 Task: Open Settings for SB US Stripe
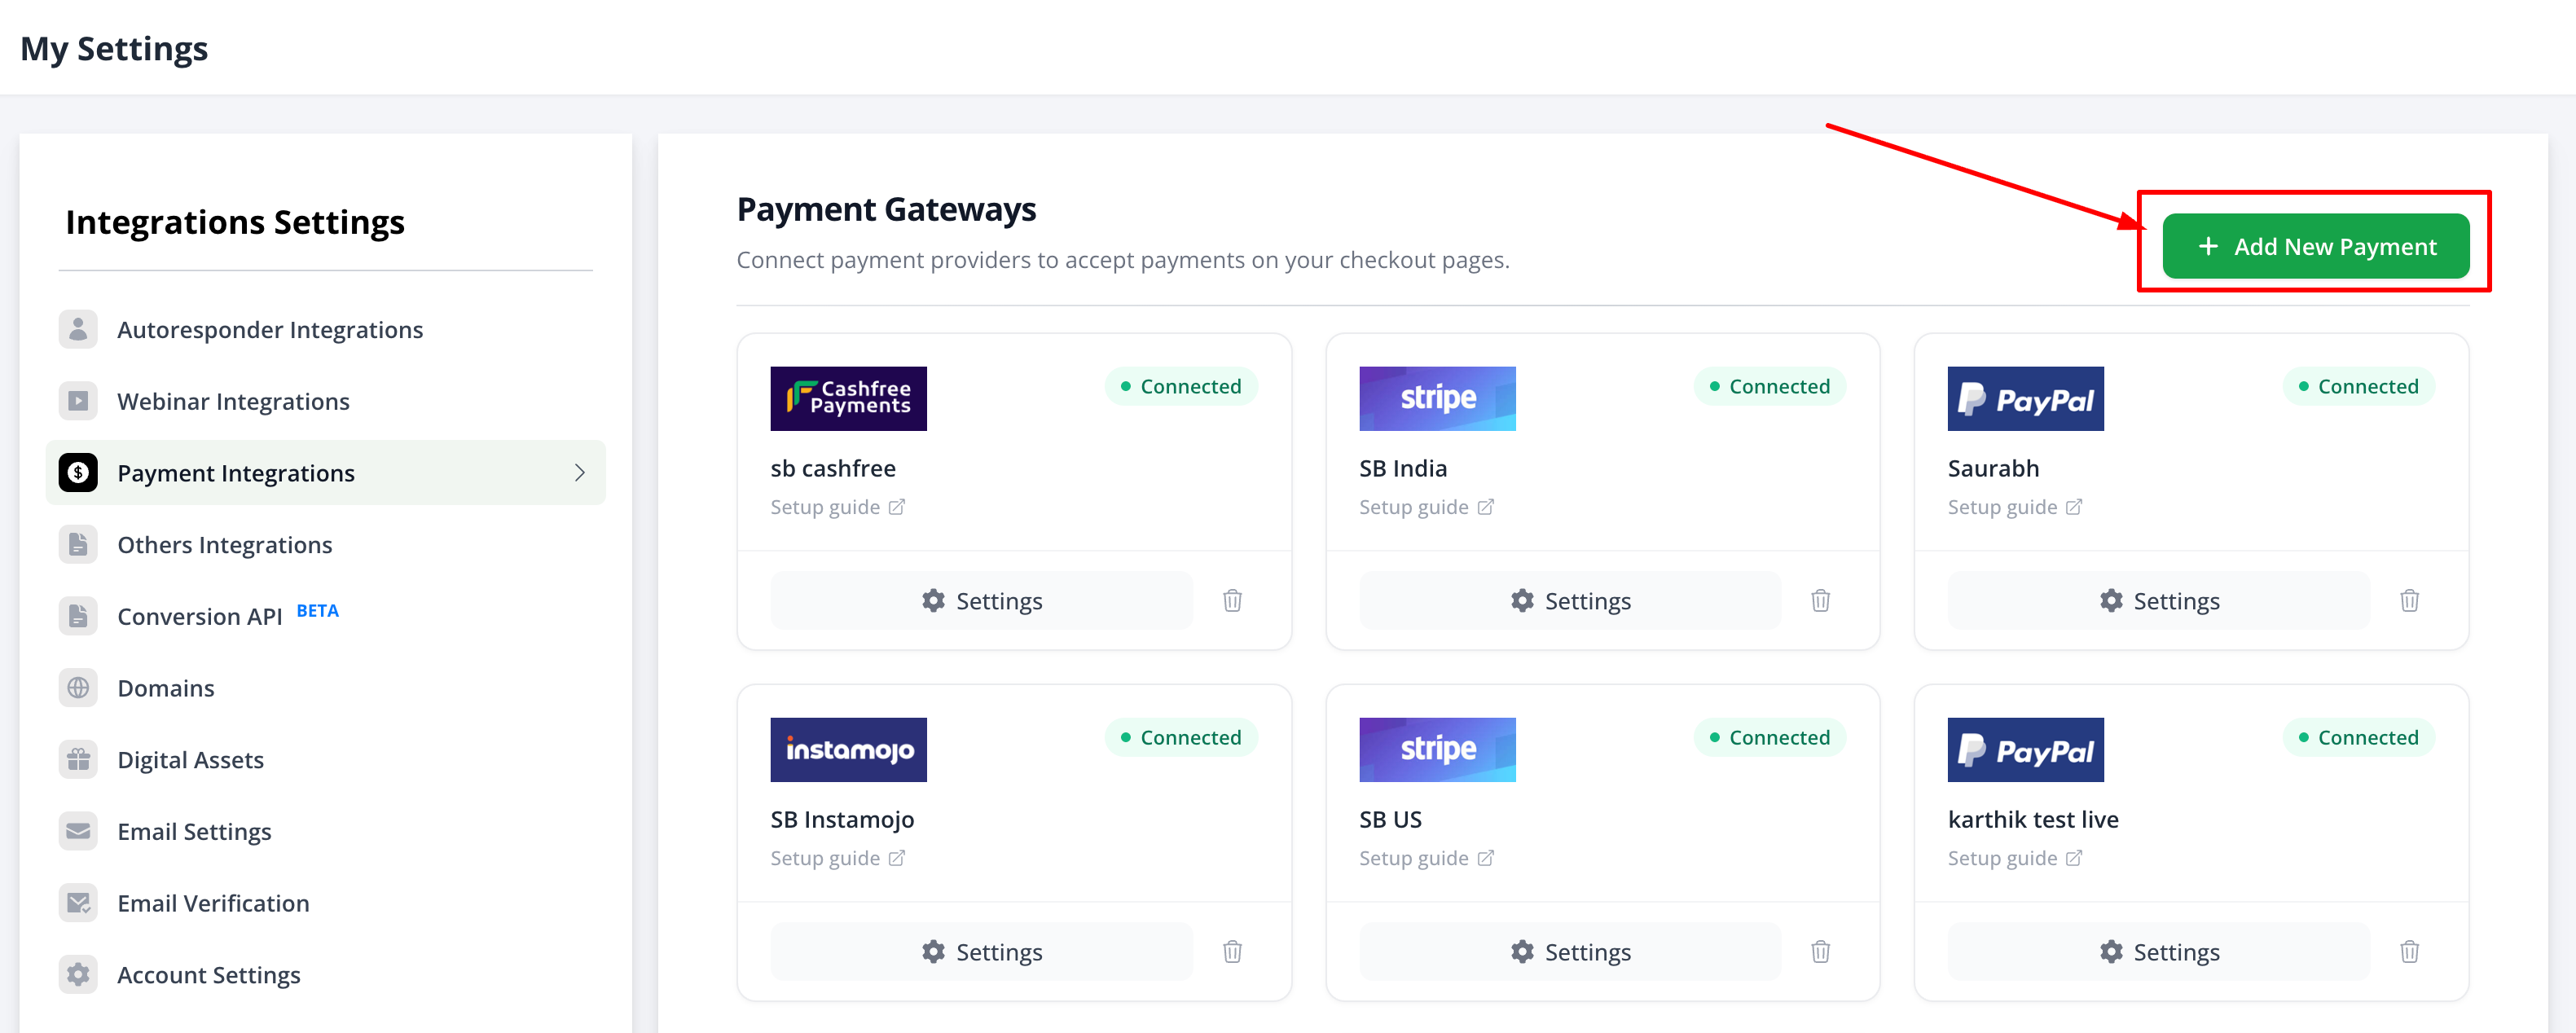[x=1569, y=951]
